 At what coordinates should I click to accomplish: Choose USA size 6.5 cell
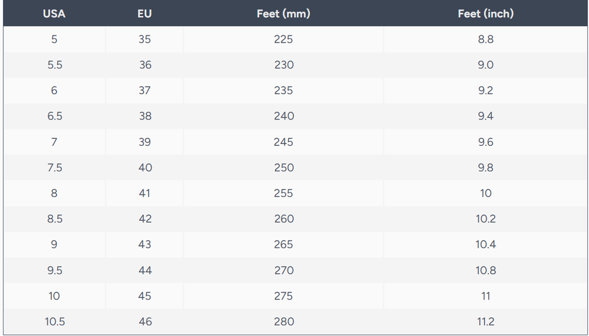(54, 116)
